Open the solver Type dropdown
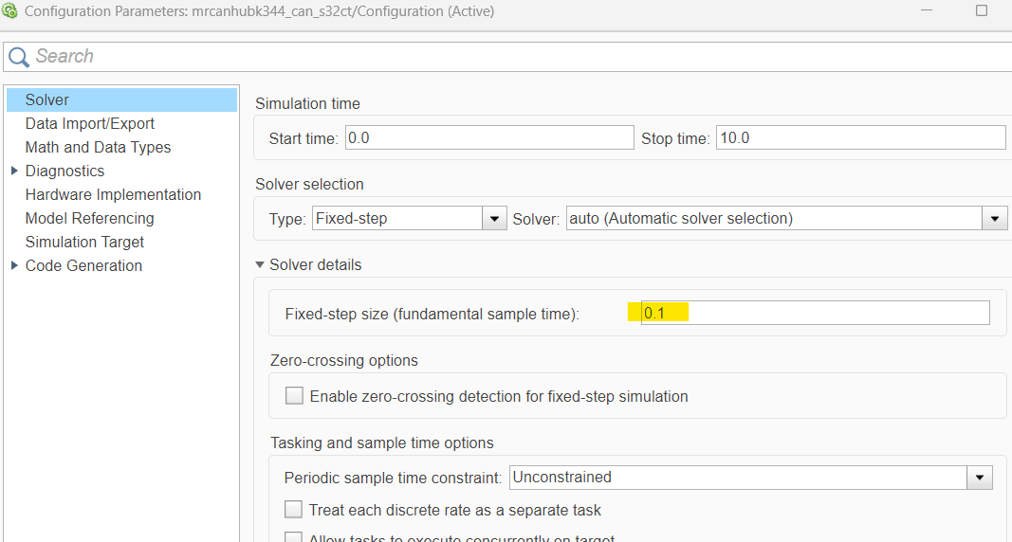Screen dimensions: 1012x542 (494, 219)
